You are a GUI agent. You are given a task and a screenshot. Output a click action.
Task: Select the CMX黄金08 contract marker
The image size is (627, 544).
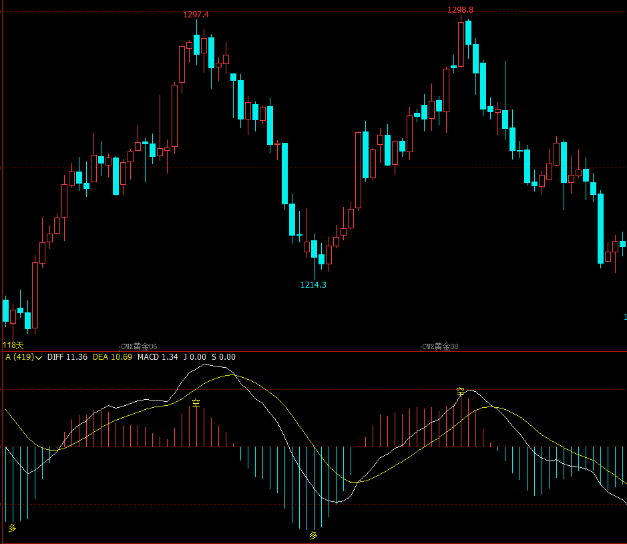pos(440,346)
